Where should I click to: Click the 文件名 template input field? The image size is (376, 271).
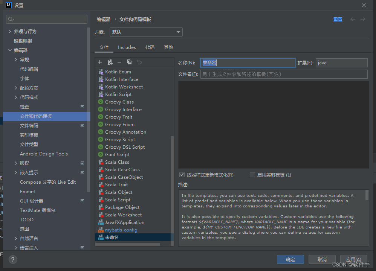click(x=284, y=74)
